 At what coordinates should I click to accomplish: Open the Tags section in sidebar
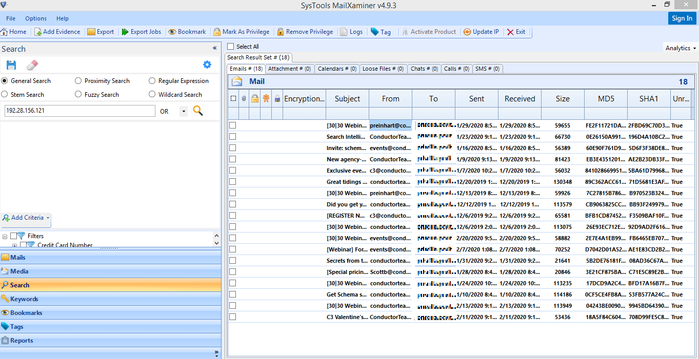(x=111, y=327)
